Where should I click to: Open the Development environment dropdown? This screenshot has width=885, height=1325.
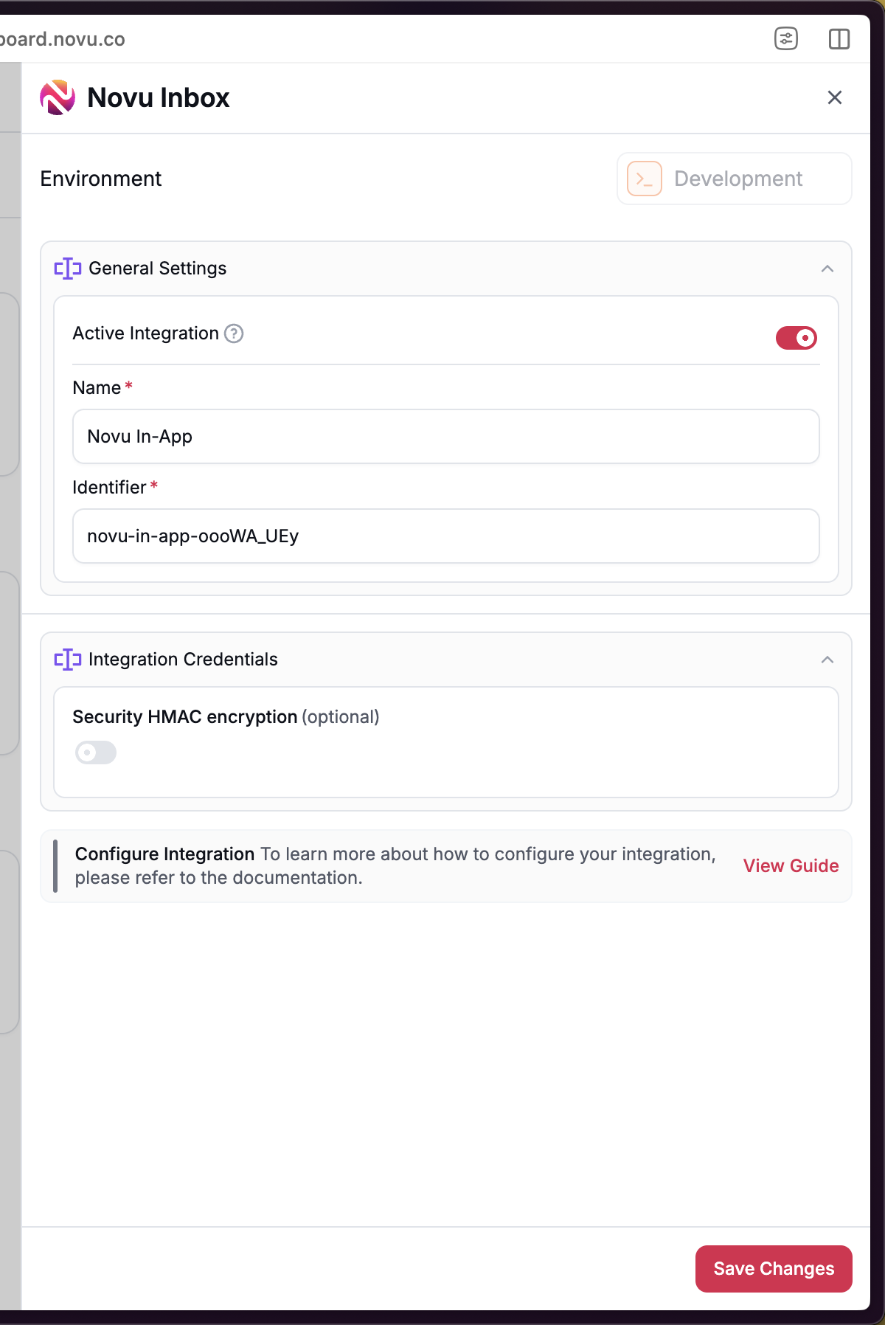734,179
